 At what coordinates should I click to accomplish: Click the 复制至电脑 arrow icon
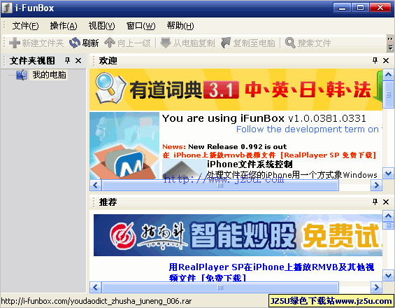226,43
